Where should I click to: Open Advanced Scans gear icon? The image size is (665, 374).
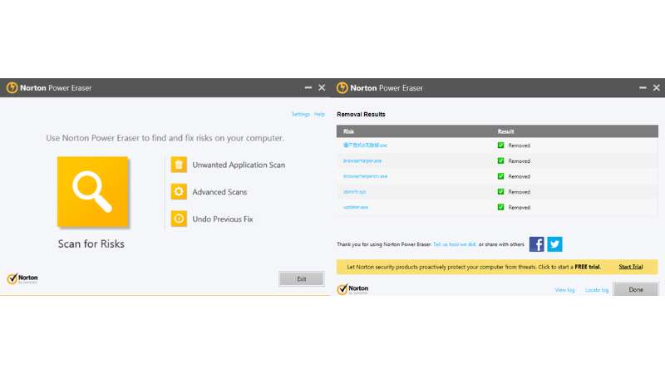tap(179, 192)
